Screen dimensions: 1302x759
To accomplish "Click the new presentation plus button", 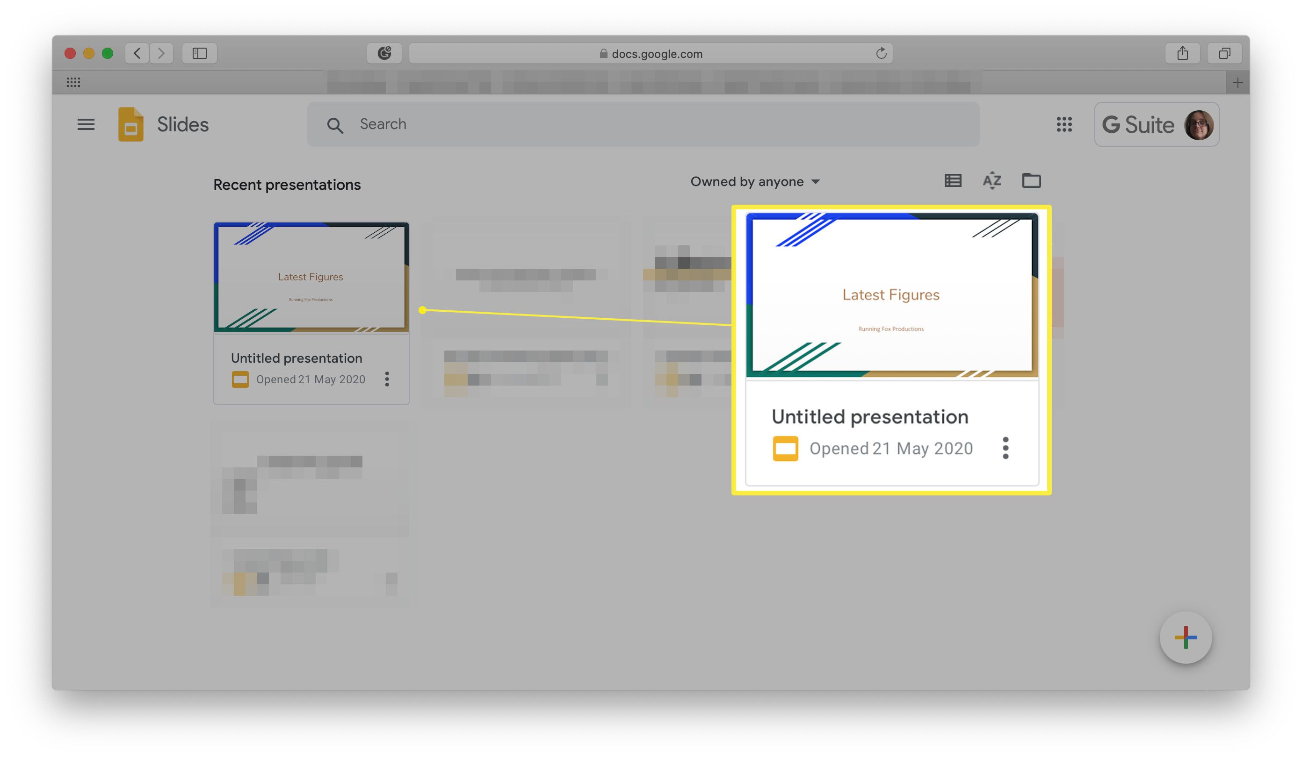I will (x=1186, y=638).
